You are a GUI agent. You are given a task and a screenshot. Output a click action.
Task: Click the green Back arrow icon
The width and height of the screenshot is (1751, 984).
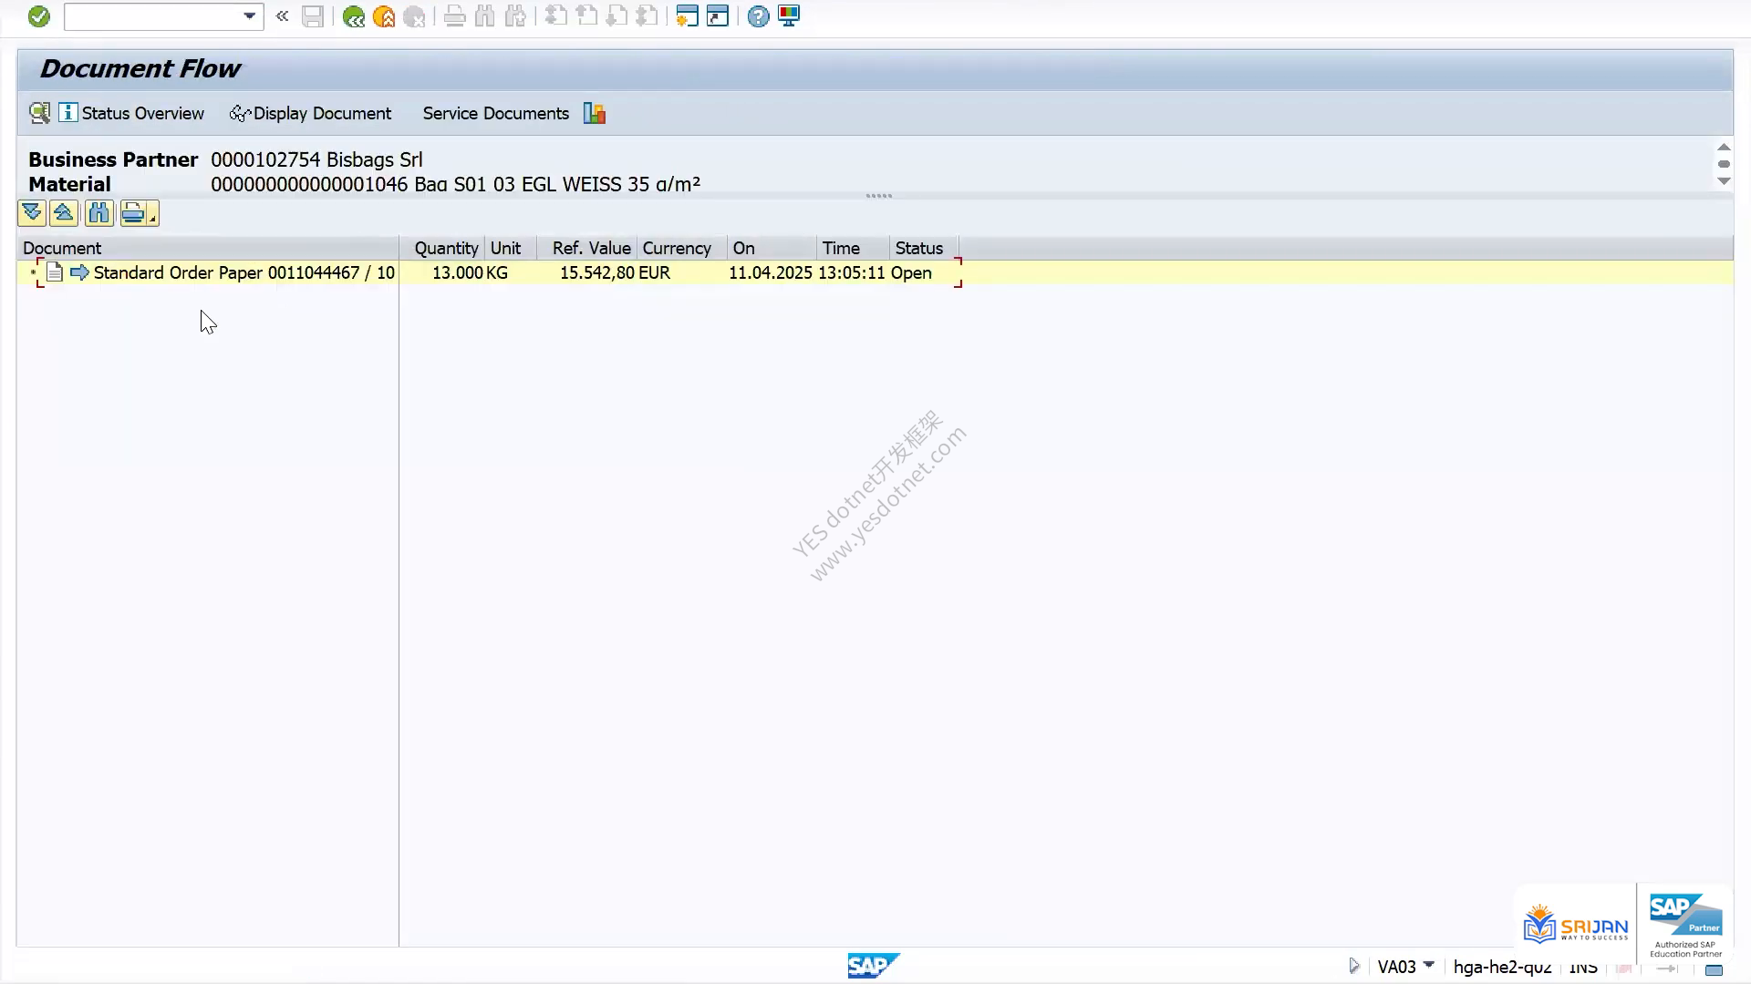pos(354,16)
